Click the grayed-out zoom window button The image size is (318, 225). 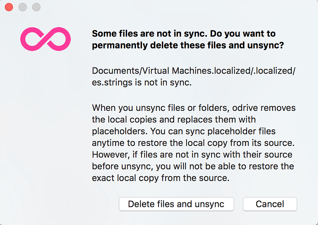coord(36,7)
